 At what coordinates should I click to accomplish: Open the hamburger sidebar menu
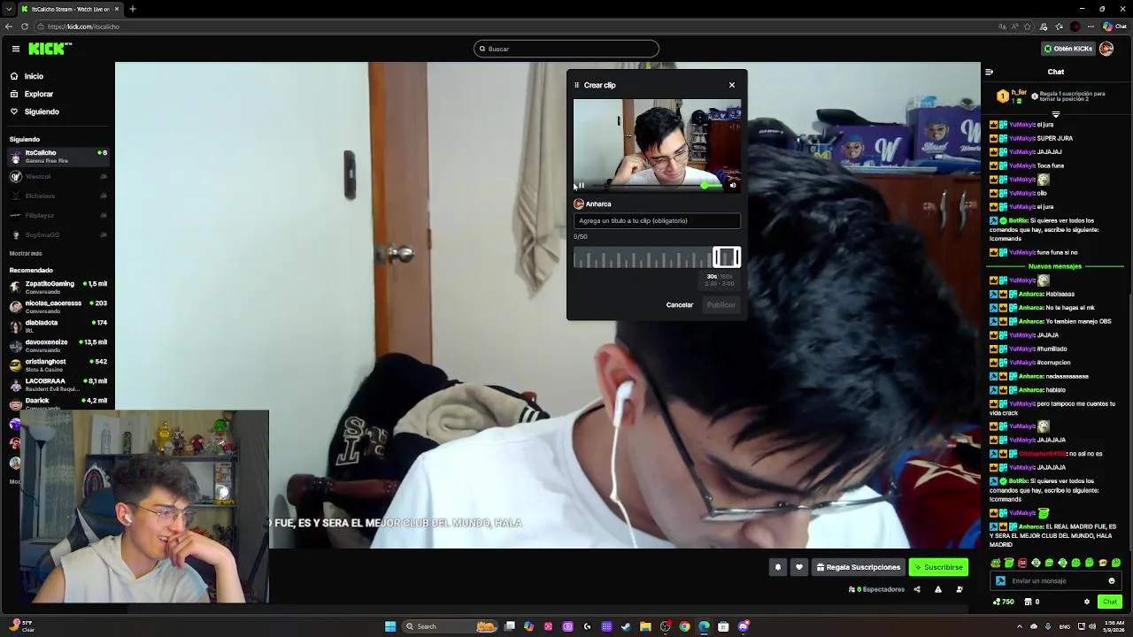pyautogui.click(x=16, y=49)
